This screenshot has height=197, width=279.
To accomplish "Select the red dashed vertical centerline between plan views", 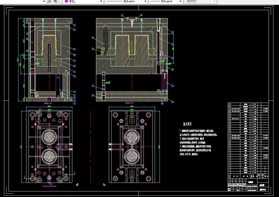I will pos(91,147).
